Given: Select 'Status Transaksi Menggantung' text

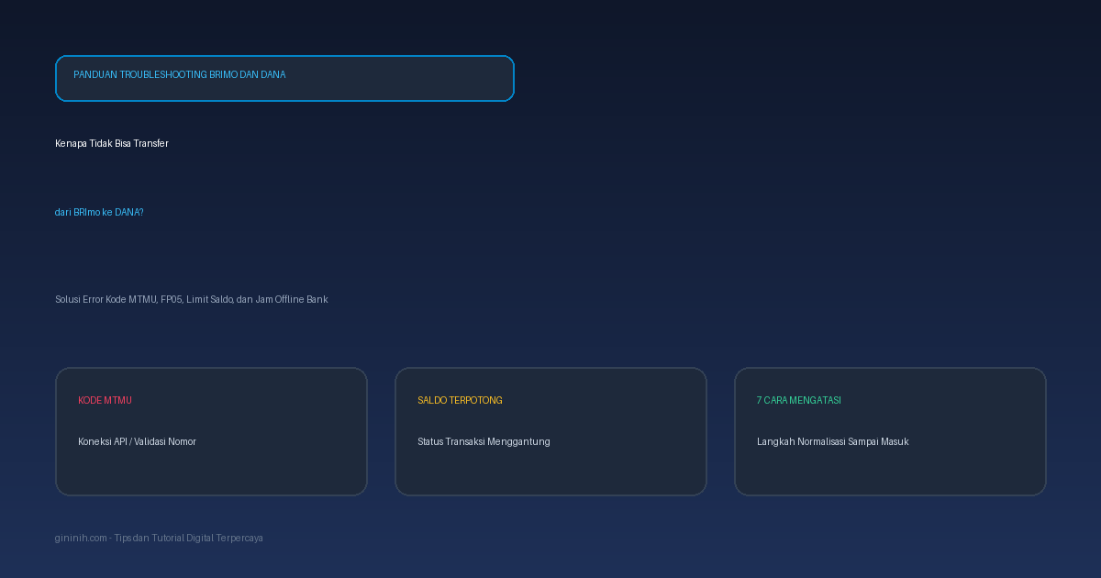Looking at the screenshot, I should coord(484,441).
